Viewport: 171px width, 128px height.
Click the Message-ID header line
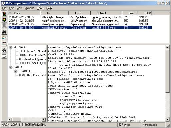92,72
